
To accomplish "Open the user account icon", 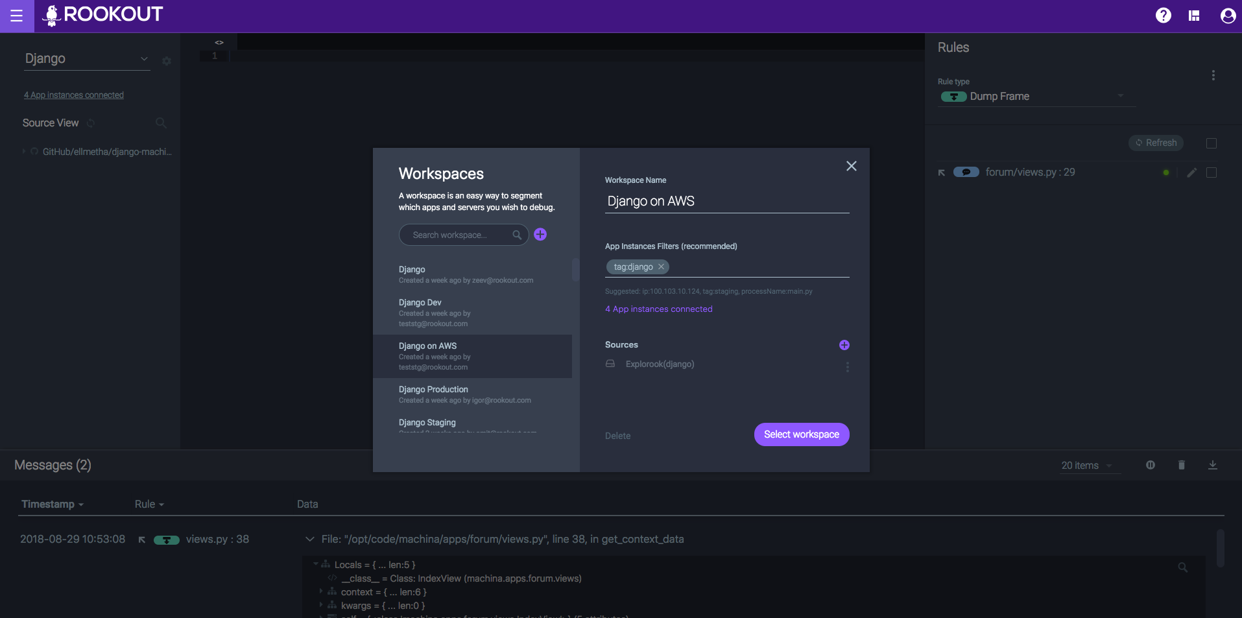I will [1227, 16].
